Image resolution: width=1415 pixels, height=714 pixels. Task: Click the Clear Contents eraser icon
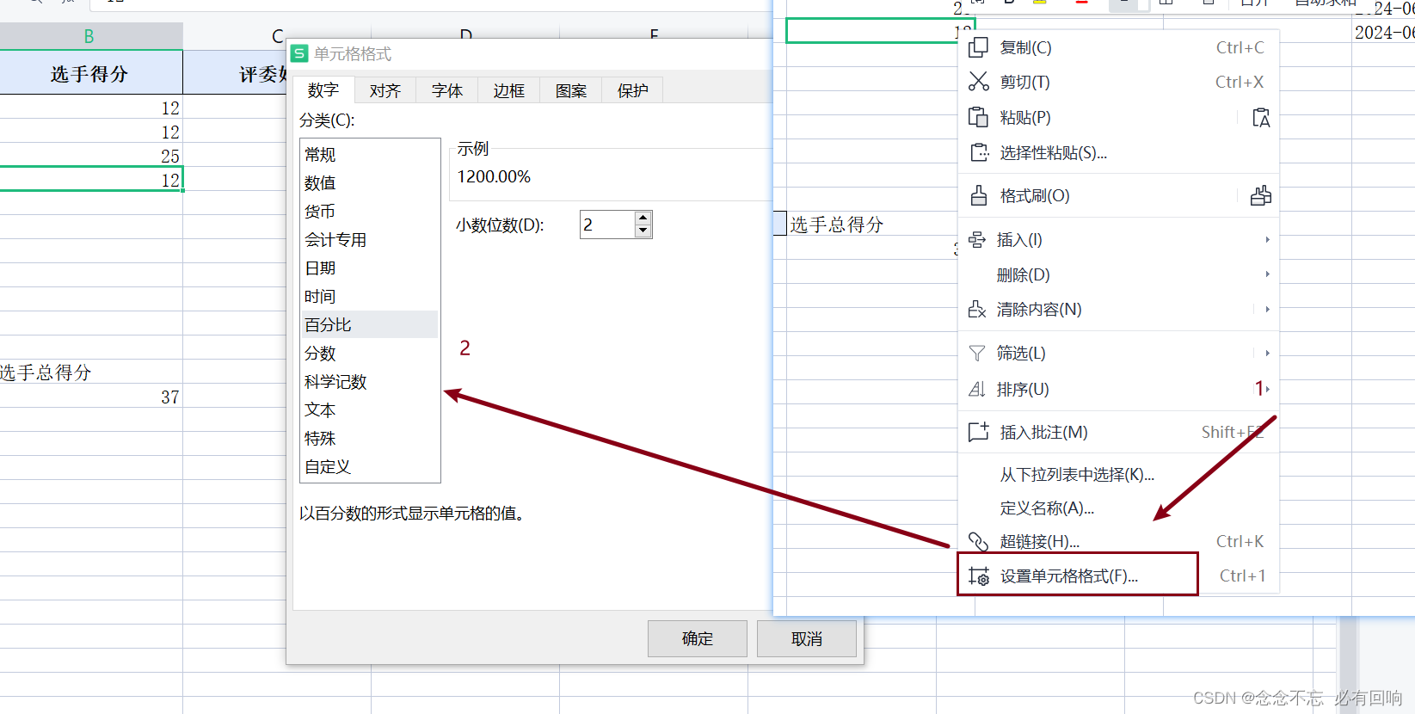tap(977, 309)
